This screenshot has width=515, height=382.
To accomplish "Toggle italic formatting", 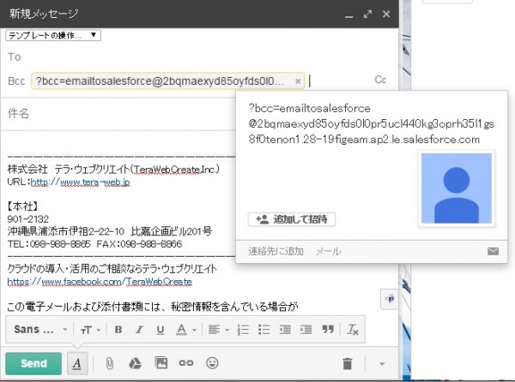I will point(139,330).
